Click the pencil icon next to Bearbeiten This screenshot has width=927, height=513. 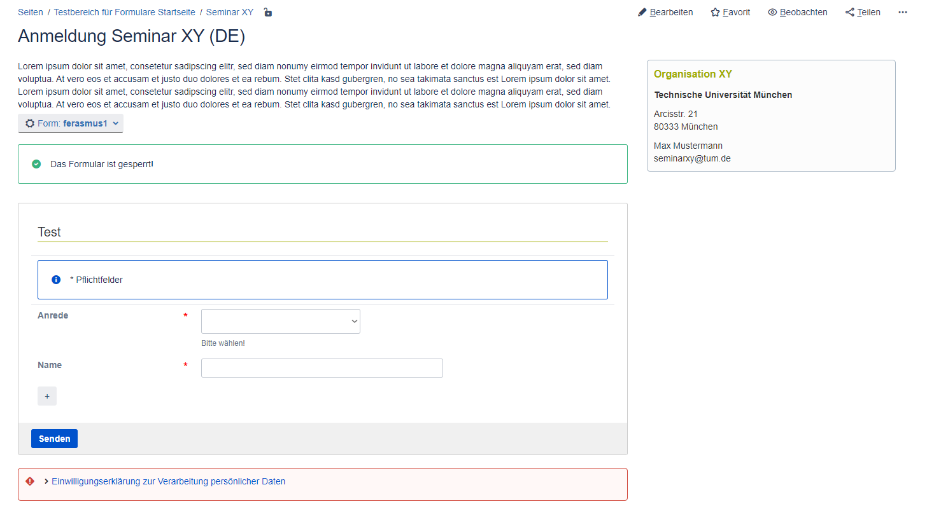pos(642,12)
